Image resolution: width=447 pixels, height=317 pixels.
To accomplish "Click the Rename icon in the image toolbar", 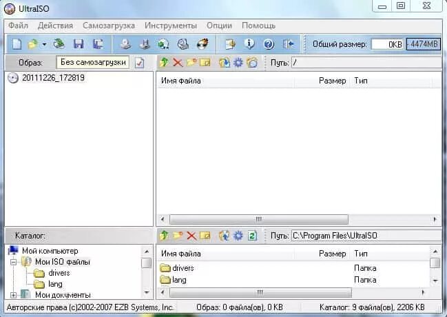I will pos(205,63).
